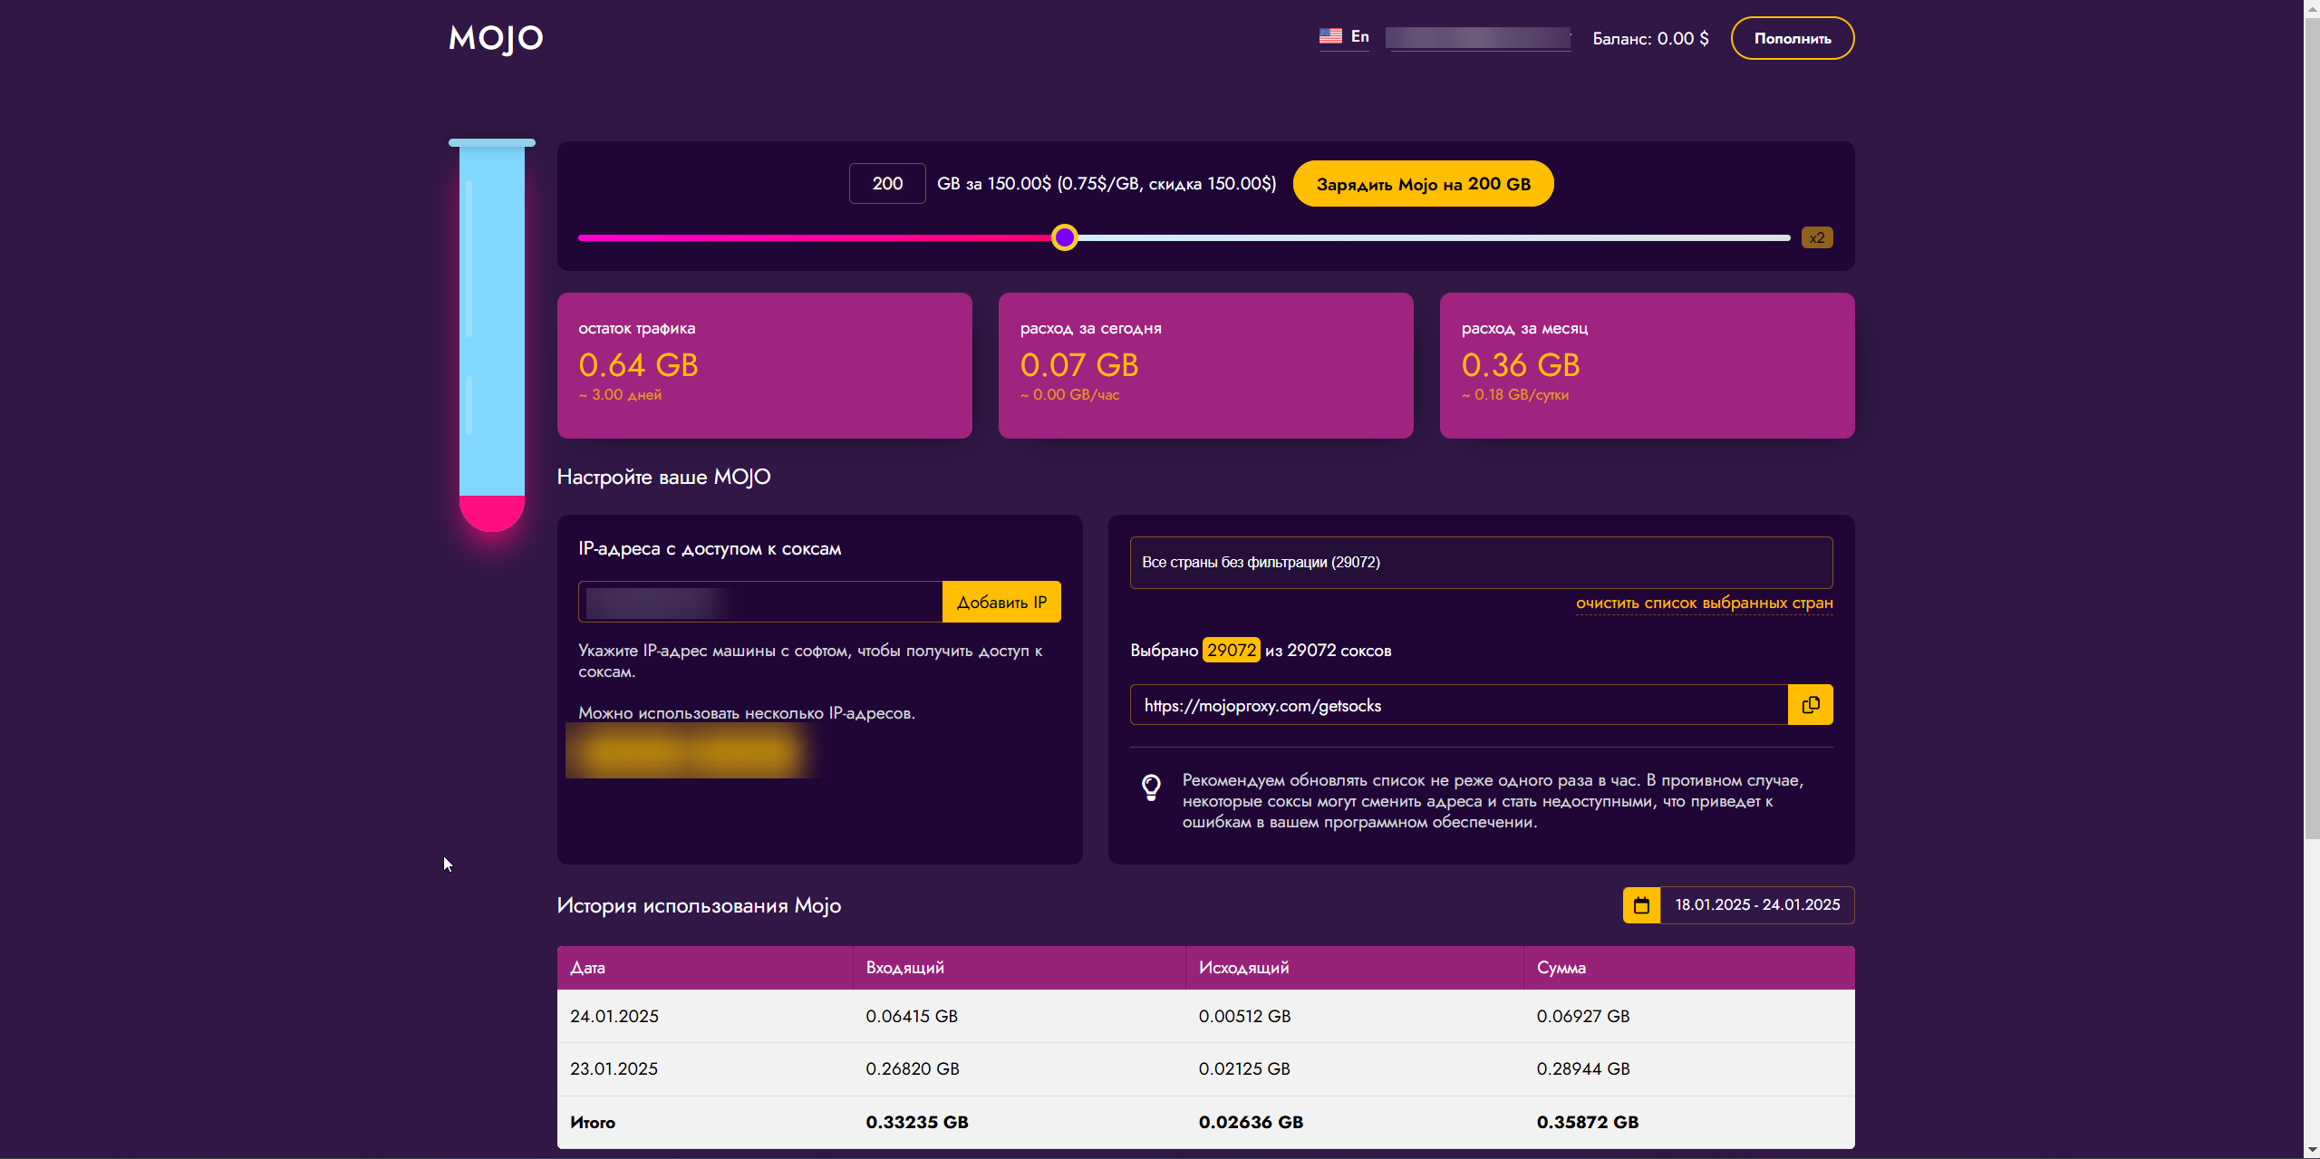Click the Итого total row label
2320x1159 pixels.
(x=593, y=1123)
